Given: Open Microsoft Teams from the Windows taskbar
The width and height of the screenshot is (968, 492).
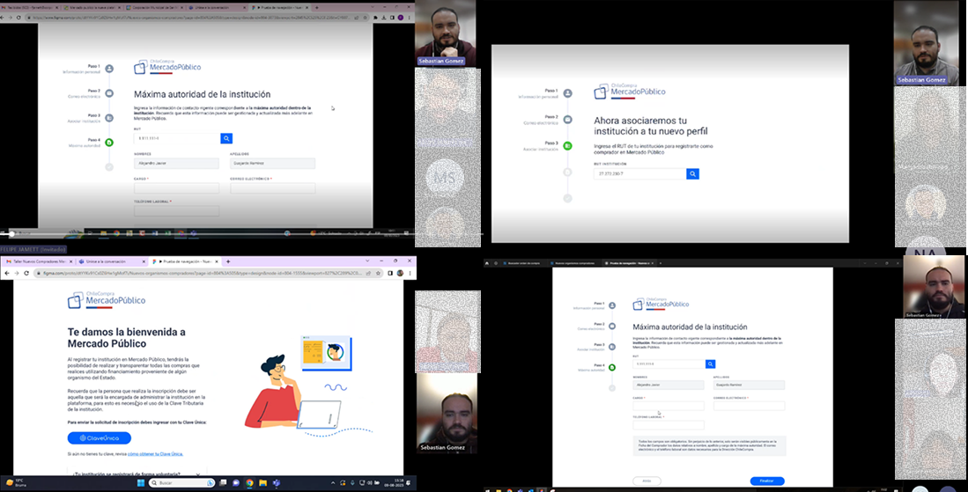Looking at the screenshot, I should point(276,482).
